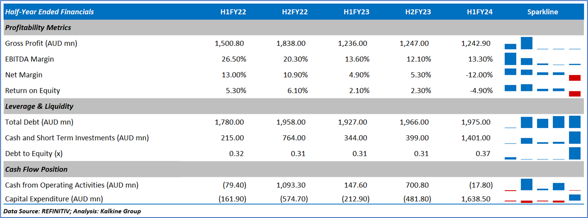The image size is (588, 218).
Task: Click the Return on Equity sparkline
Action: 542,90
